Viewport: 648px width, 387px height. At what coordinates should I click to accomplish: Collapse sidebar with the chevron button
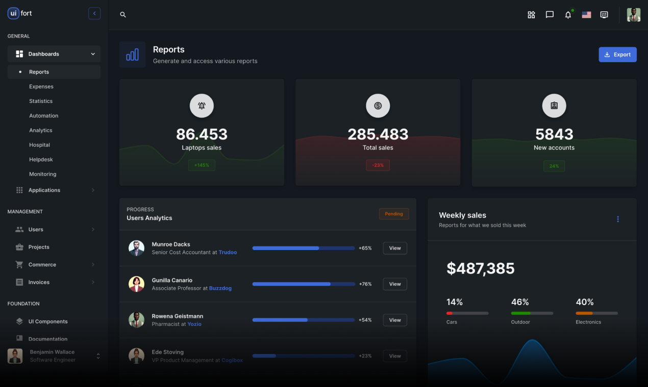point(94,13)
